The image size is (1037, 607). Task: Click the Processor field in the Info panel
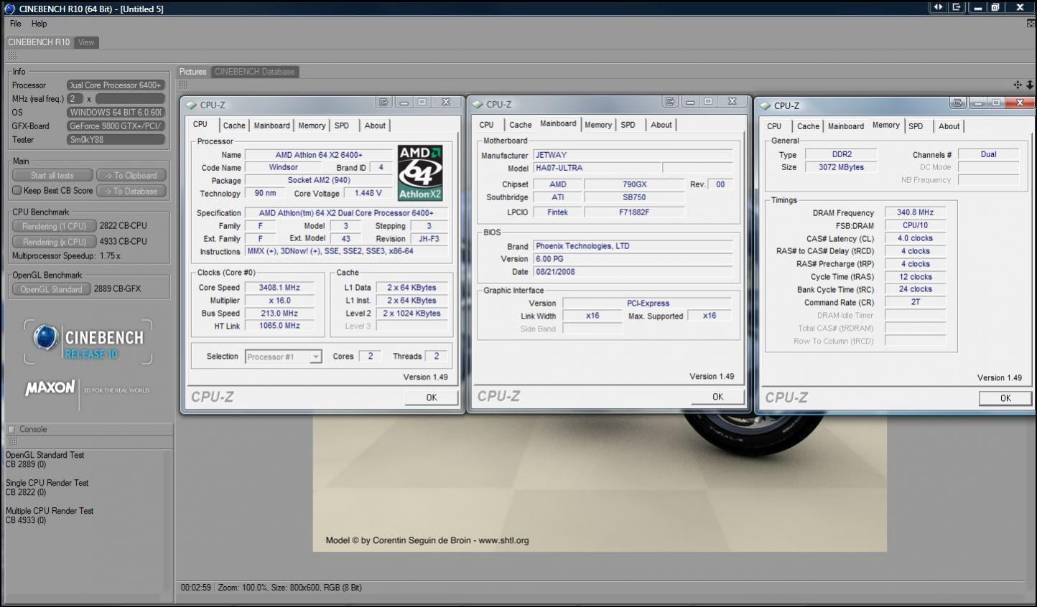pos(116,85)
